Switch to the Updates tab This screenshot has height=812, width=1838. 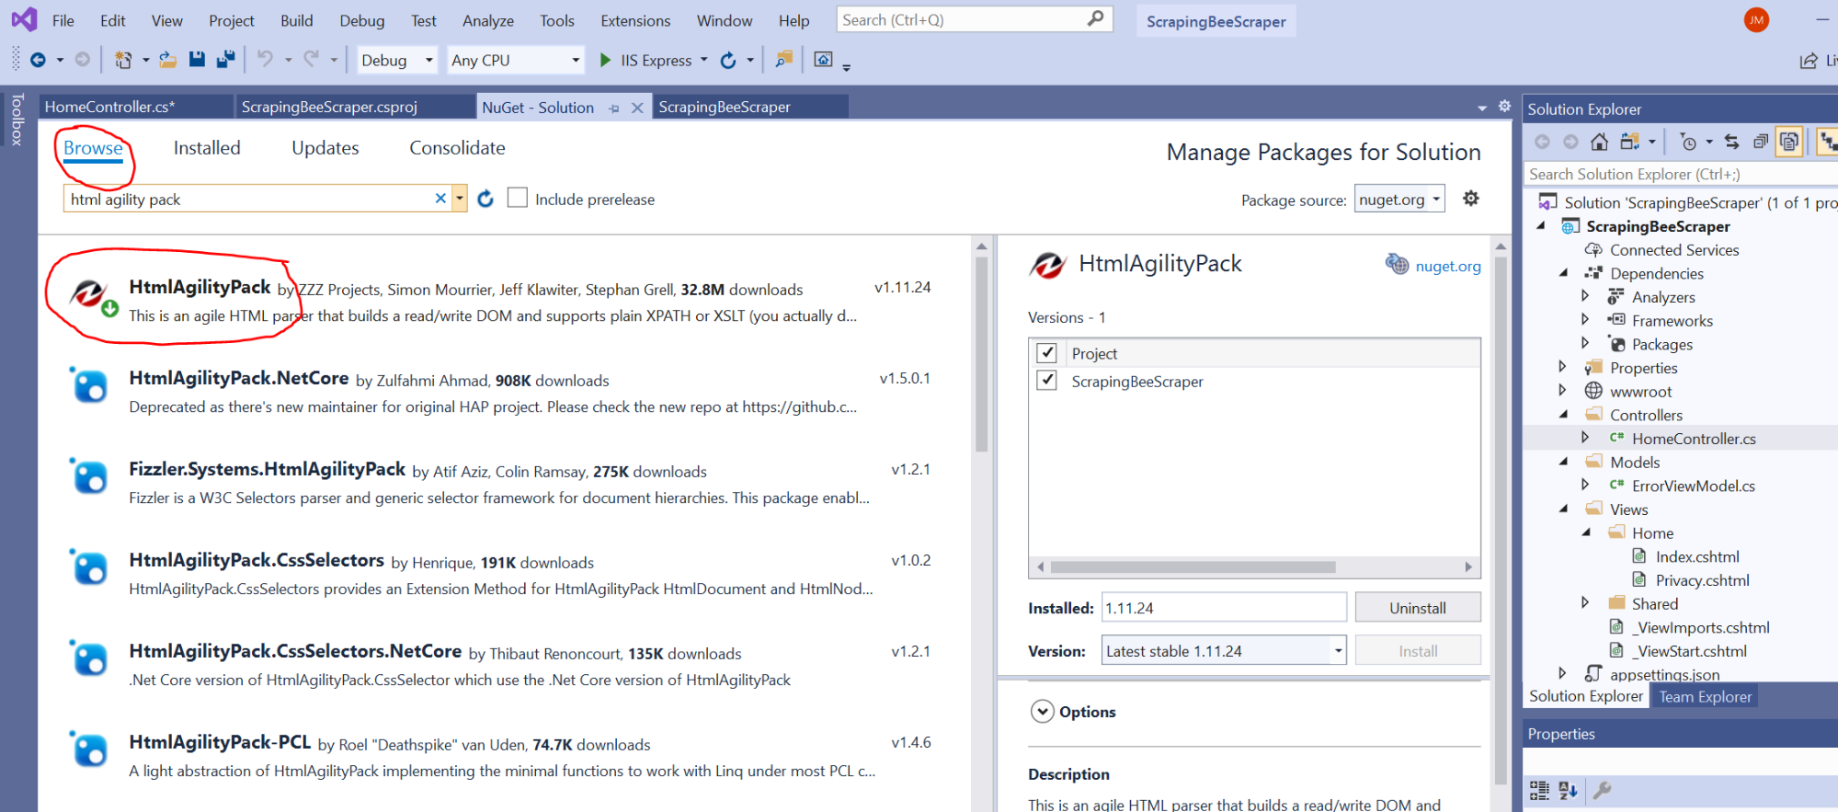tap(325, 148)
